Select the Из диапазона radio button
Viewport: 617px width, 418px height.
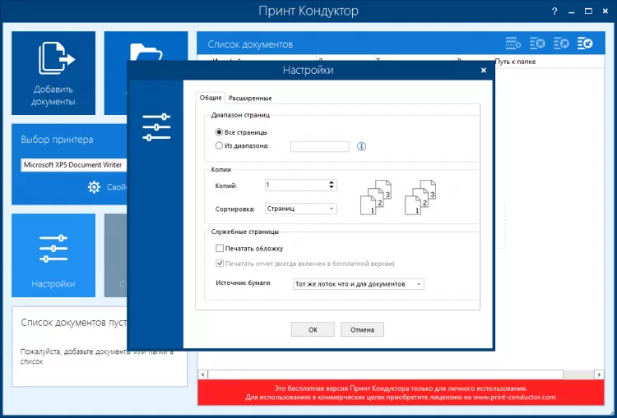pos(219,145)
